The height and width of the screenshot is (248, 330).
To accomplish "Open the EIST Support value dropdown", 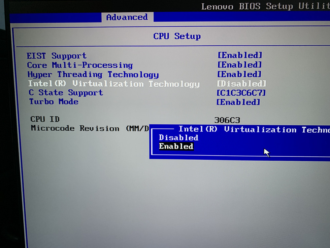I will coord(240,55).
